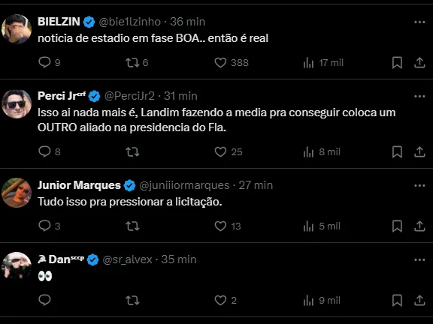Open more options on Perci Jr's tweet
The image size is (433, 324).
419,96
